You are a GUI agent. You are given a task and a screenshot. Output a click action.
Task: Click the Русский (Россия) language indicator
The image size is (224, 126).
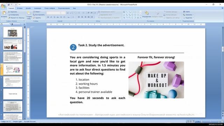coord(30,121)
